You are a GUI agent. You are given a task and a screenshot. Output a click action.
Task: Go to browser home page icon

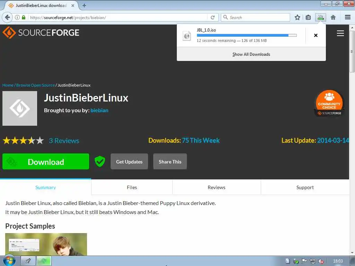click(x=333, y=17)
